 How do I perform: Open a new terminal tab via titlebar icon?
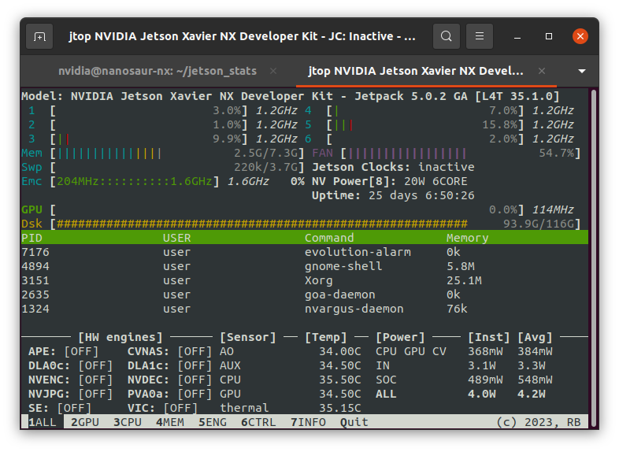coord(39,36)
